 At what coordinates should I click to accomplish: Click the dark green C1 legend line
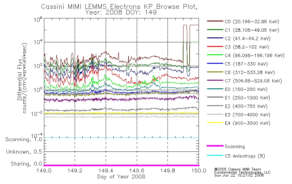pos(215,29)
